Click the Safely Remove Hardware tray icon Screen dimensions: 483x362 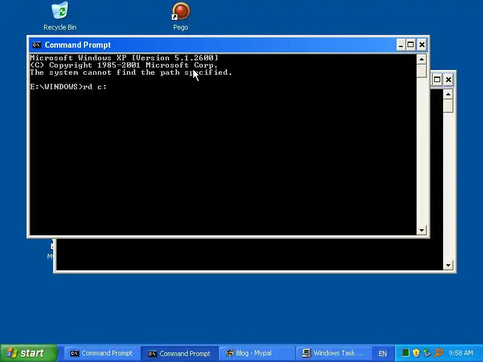click(427, 353)
